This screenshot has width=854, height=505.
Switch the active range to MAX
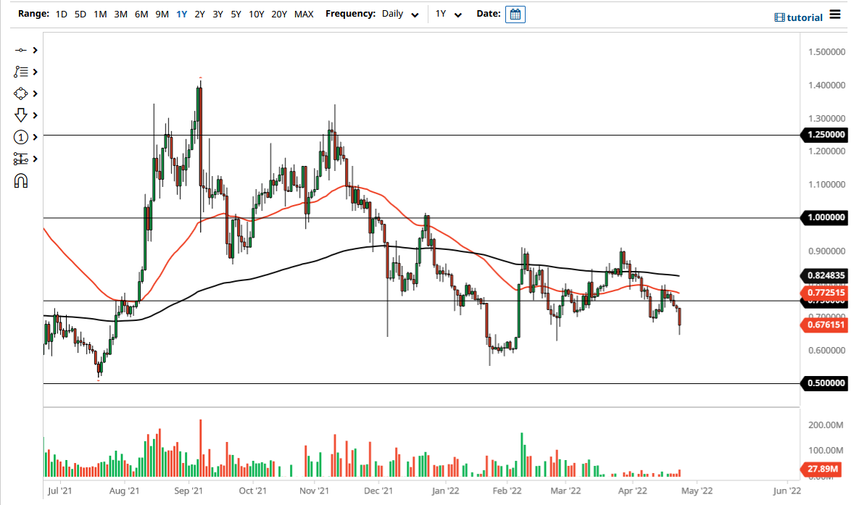[304, 13]
